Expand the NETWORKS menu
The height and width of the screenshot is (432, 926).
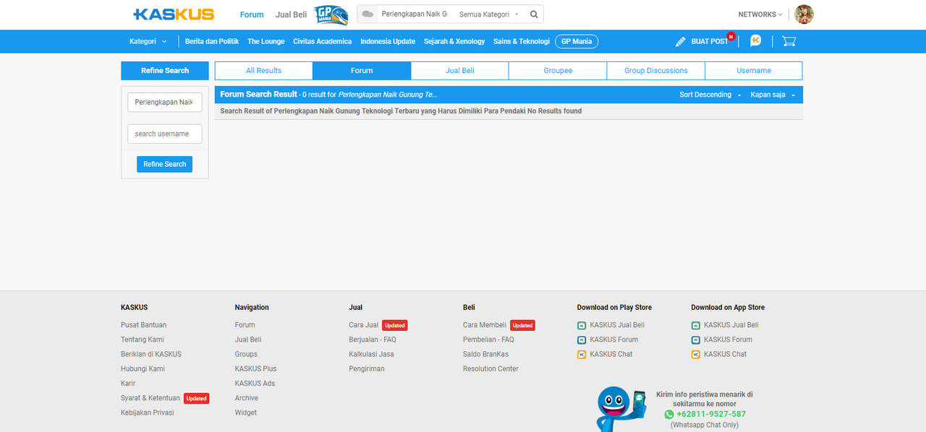pos(760,14)
